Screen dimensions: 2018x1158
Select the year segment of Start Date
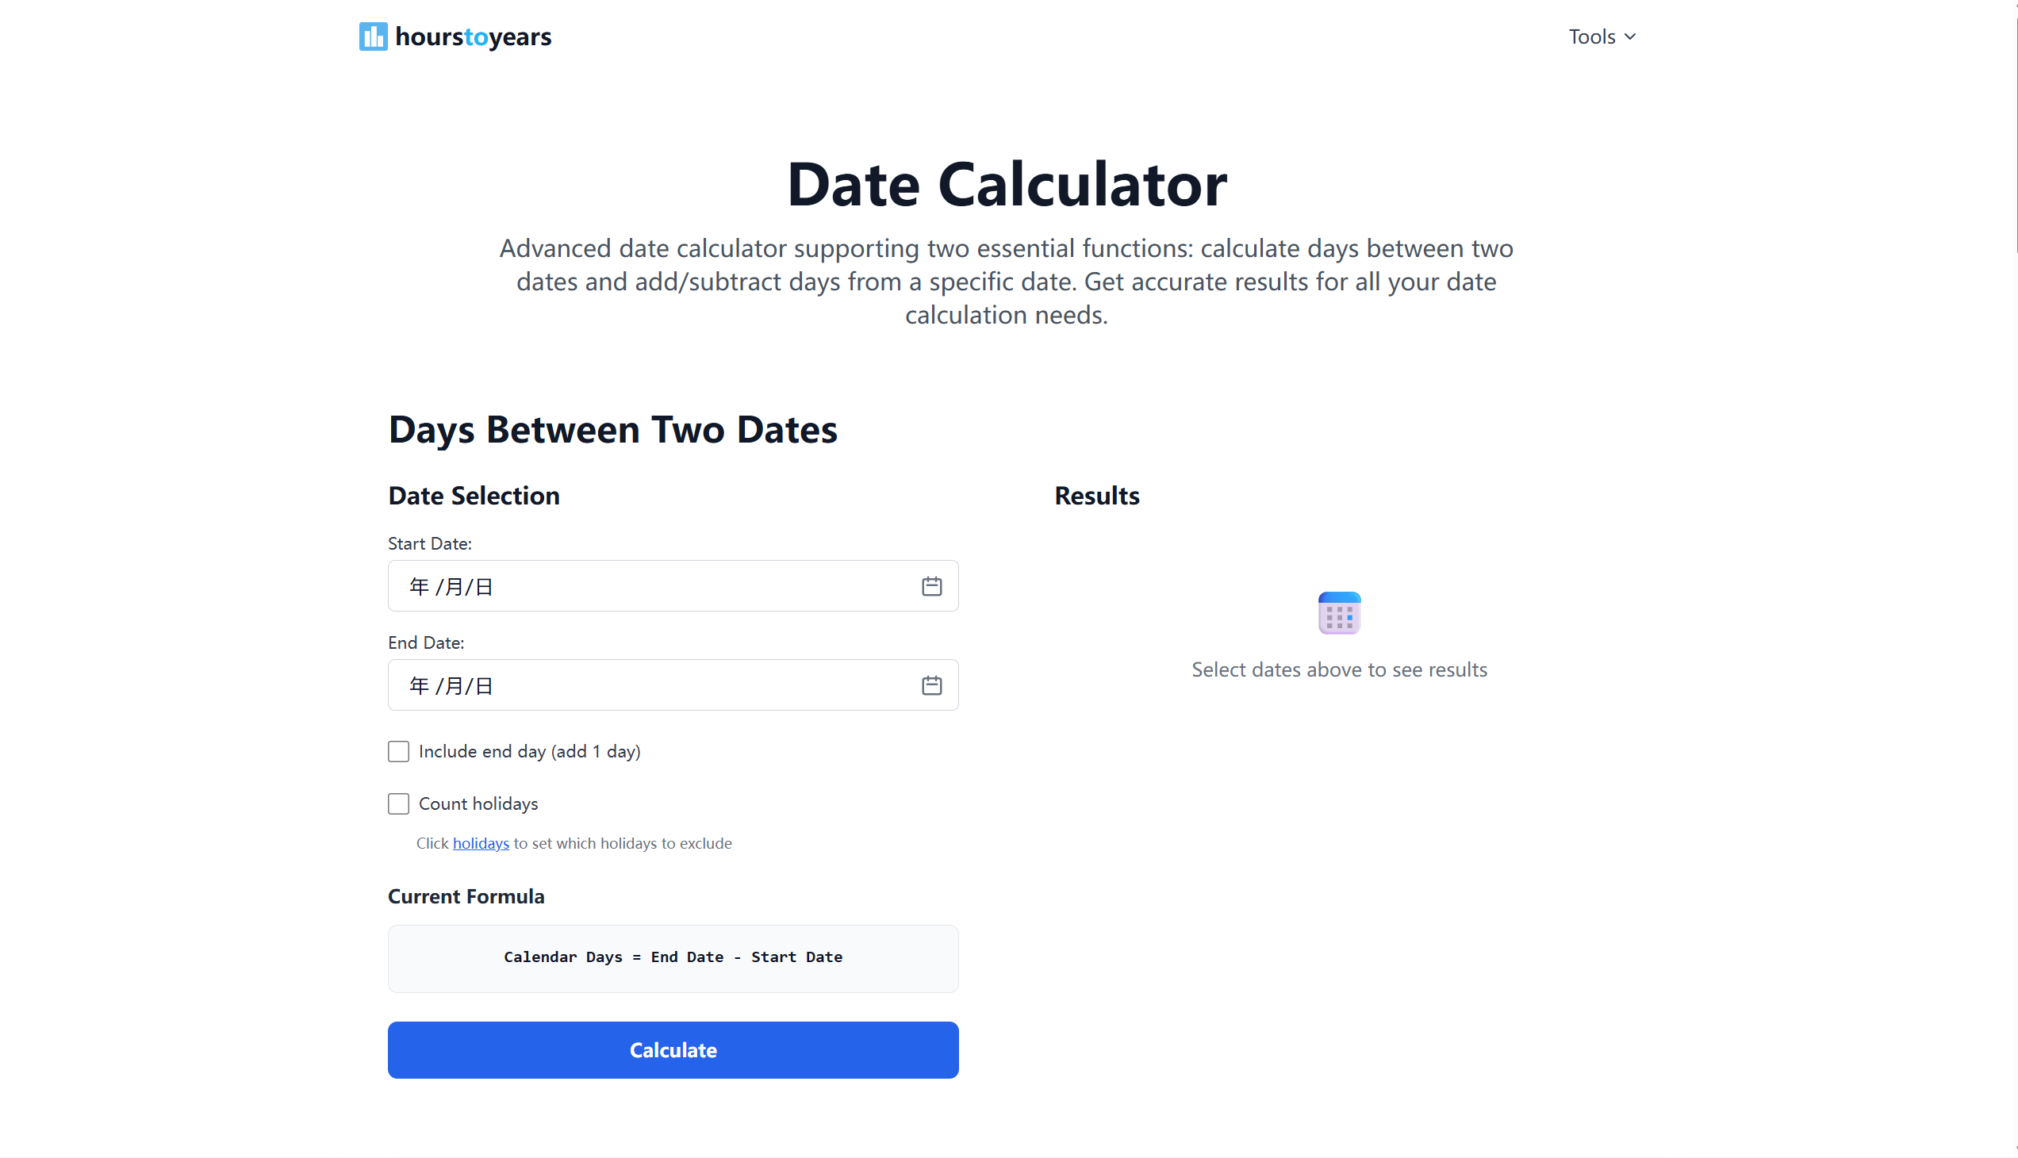pyautogui.click(x=419, y=587)
